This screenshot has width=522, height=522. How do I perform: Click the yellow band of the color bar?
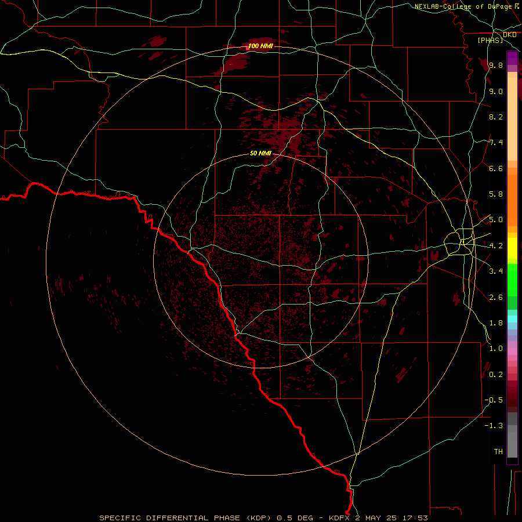click(x=512, y=248)
